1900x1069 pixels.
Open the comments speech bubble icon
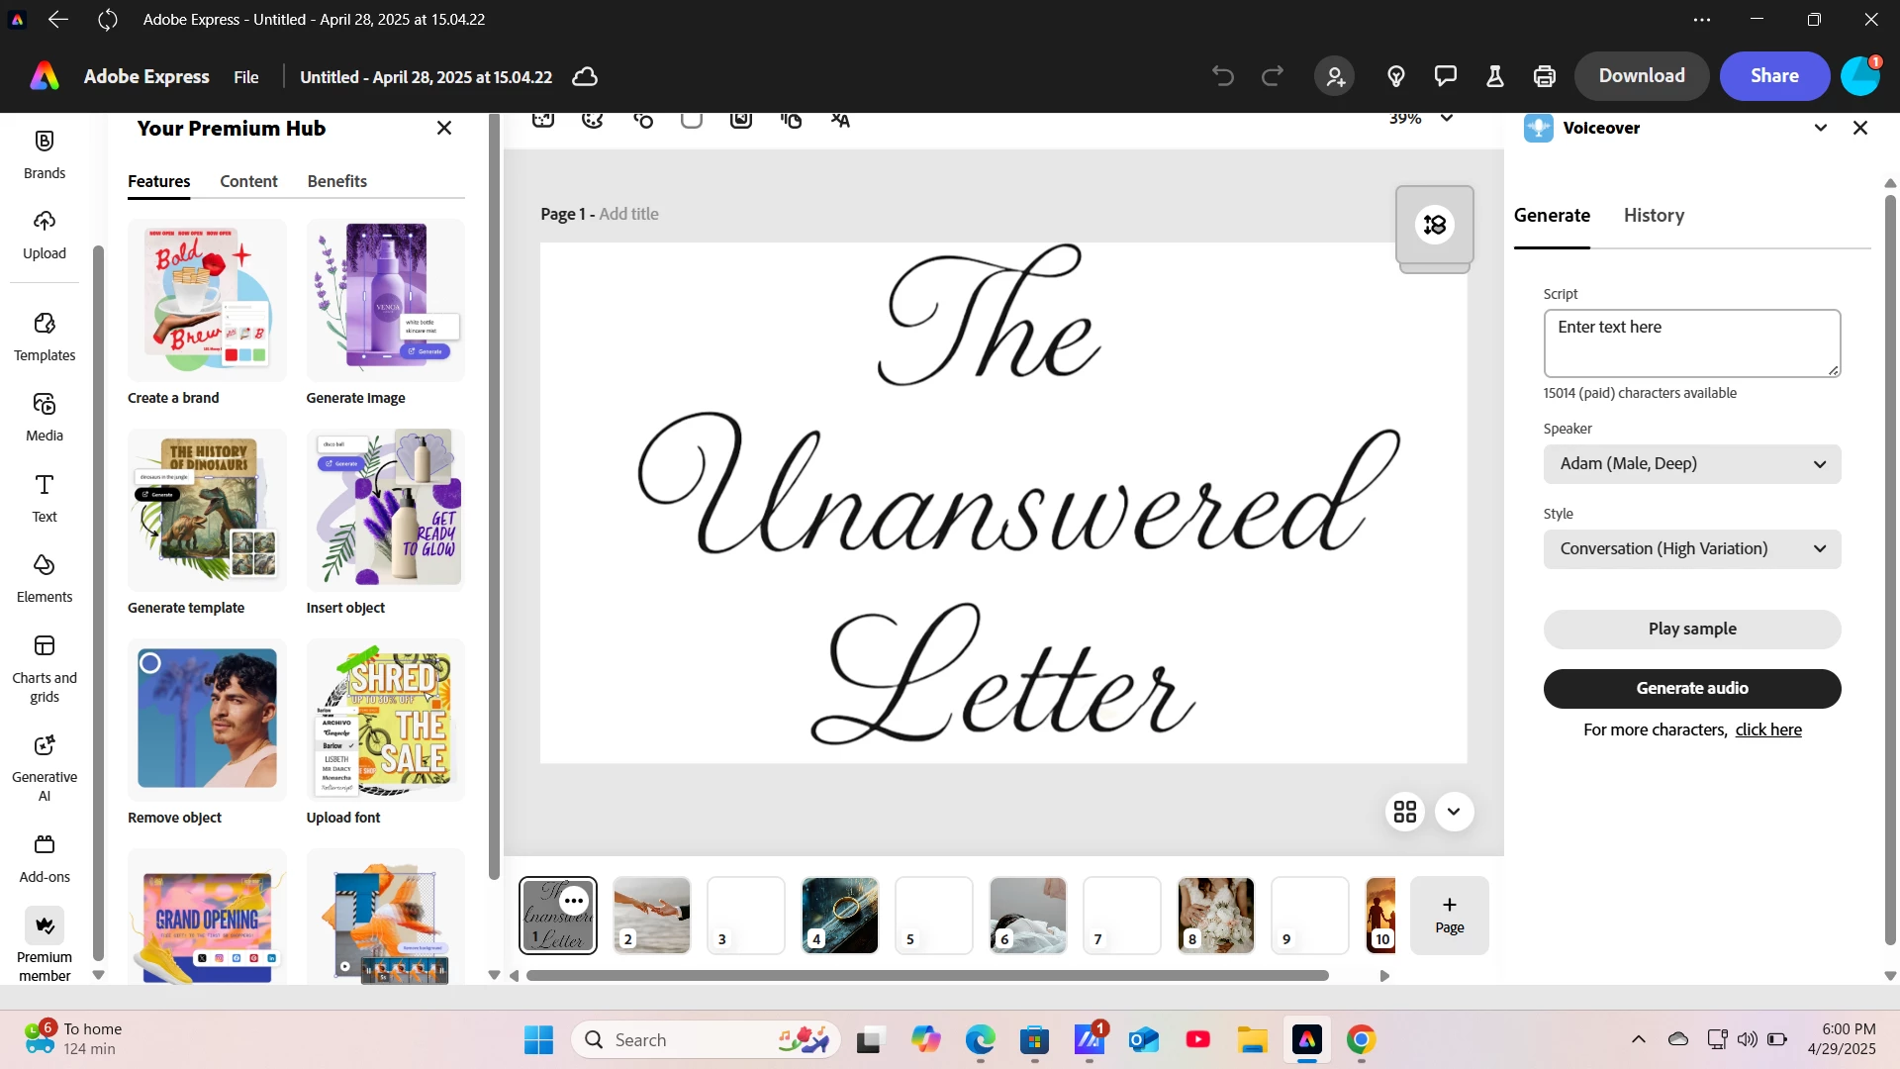pos(1445,76)
